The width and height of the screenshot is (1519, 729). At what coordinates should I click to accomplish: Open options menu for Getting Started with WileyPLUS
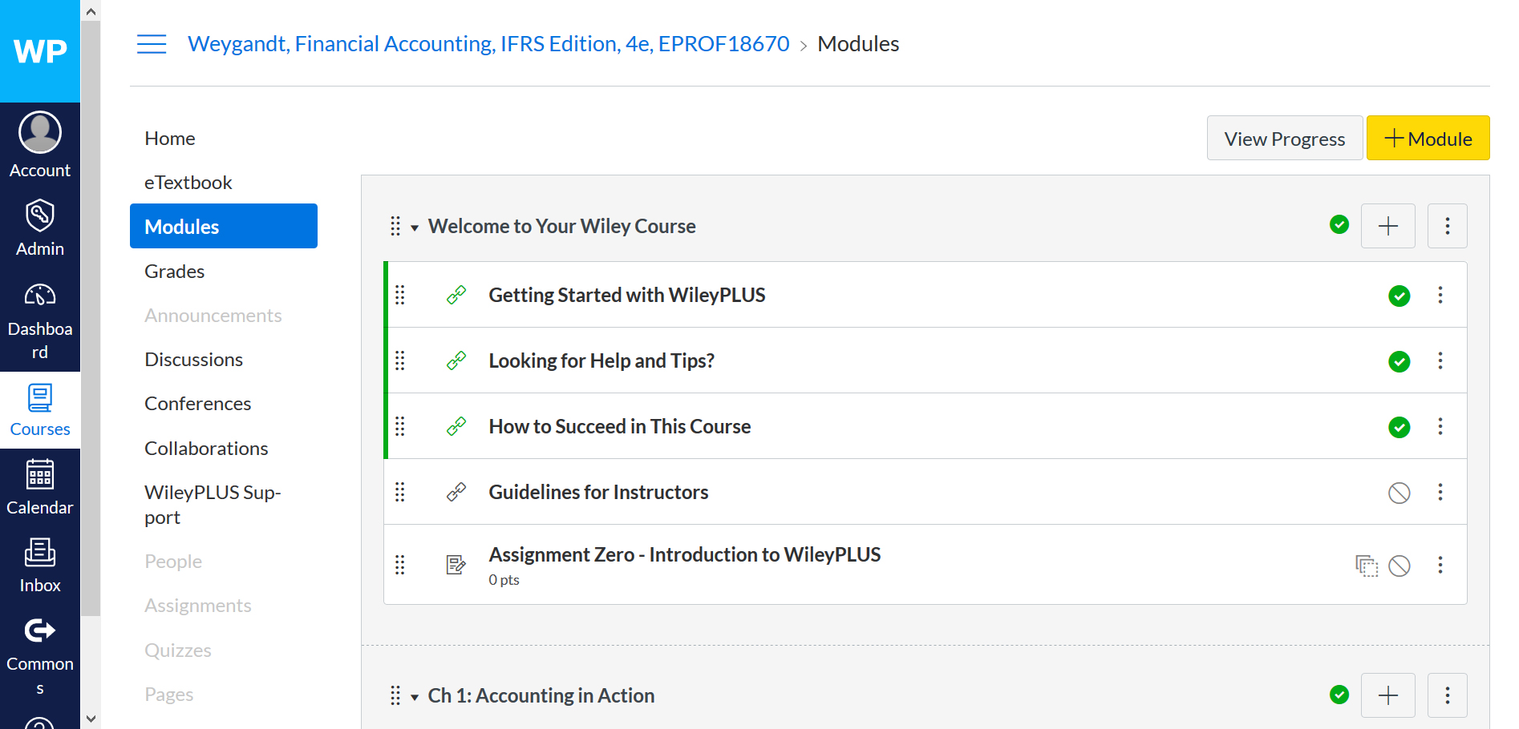coord(1440,295)
